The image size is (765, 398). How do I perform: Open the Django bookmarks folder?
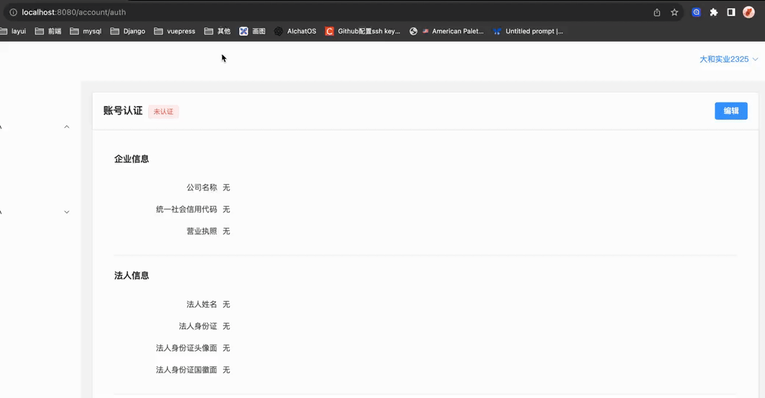[128, 31]
